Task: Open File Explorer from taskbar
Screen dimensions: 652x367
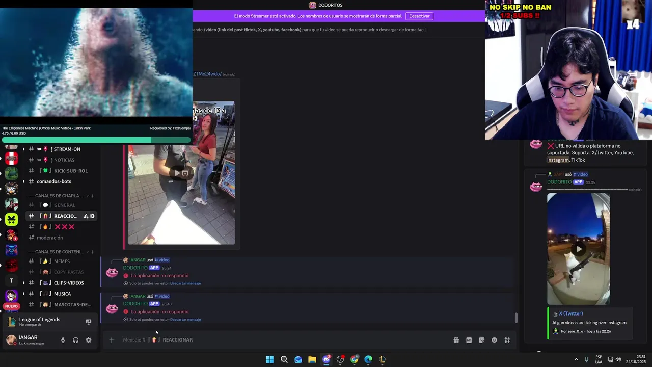Action: [x=312, y=359]
